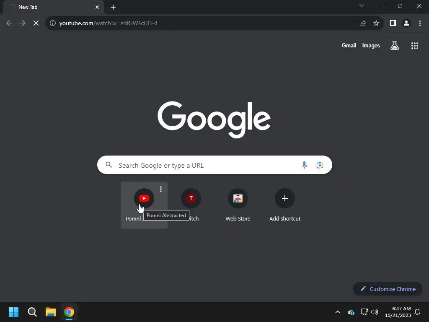Focus the Google search box
Screen dimensions: 429x322
pos(214,165)
